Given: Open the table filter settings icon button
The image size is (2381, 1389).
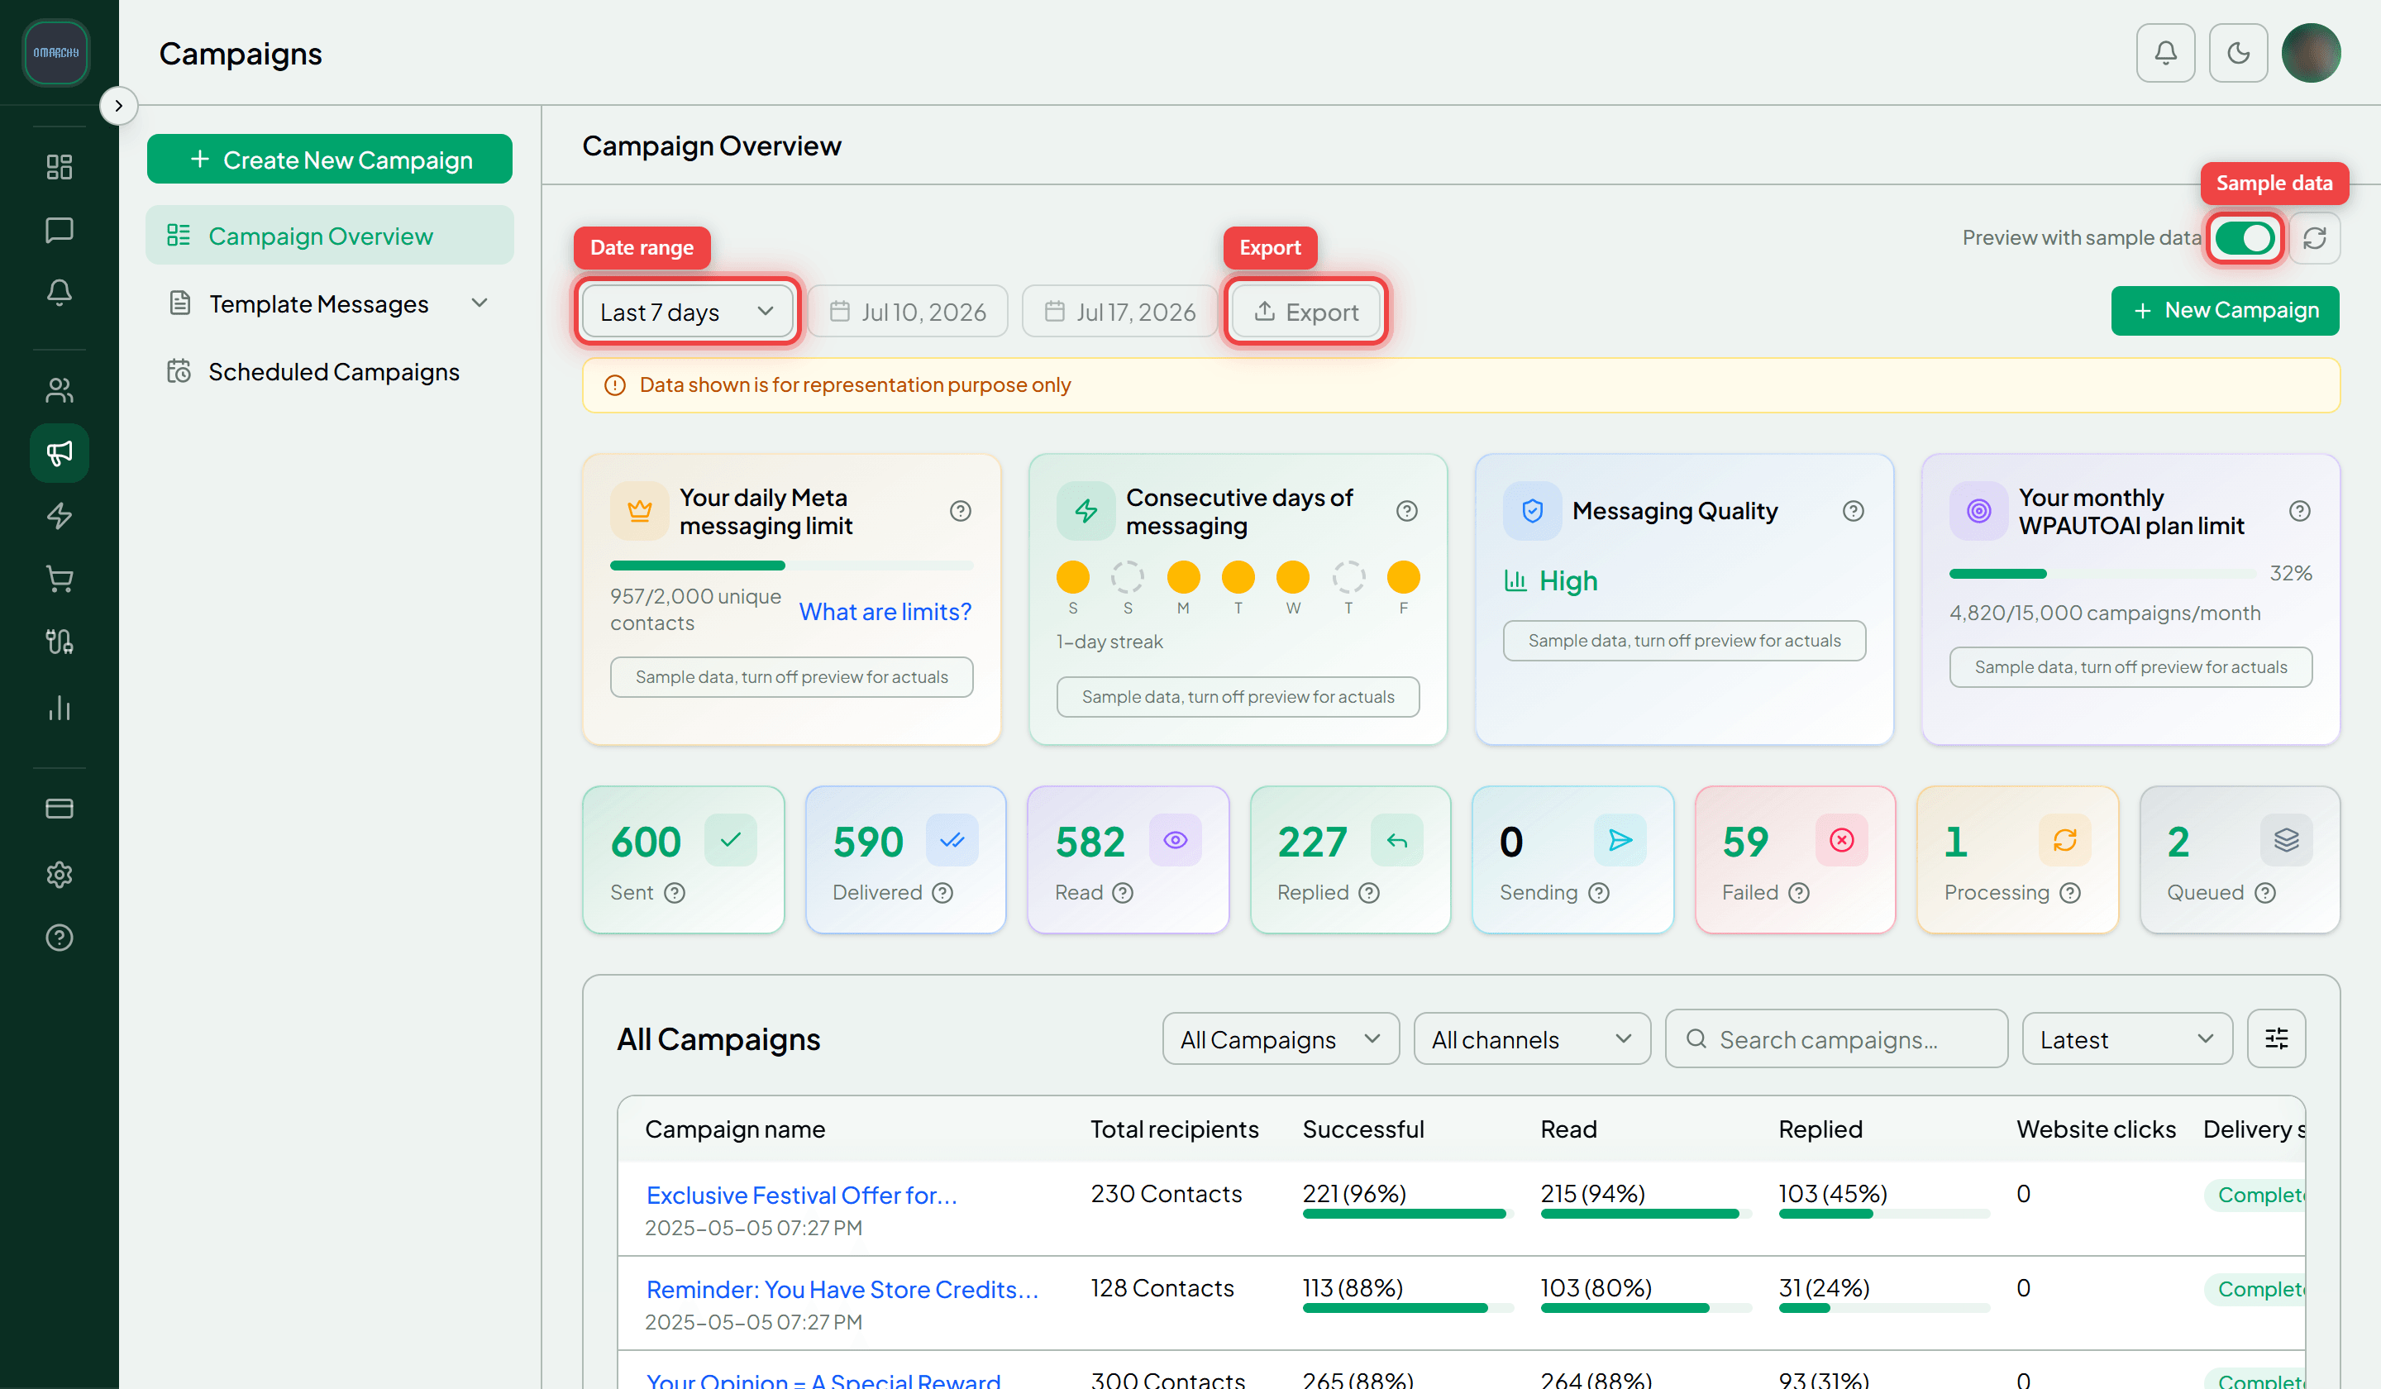Looking at the screenshot, I should (x=2275, y=1039).
